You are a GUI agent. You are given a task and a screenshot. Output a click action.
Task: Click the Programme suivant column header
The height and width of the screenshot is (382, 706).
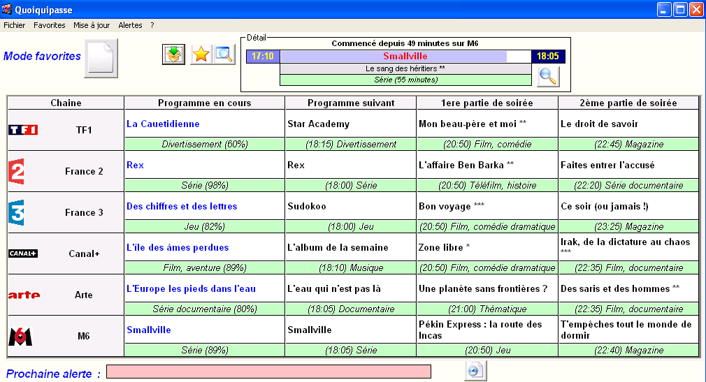pos(351,103)
